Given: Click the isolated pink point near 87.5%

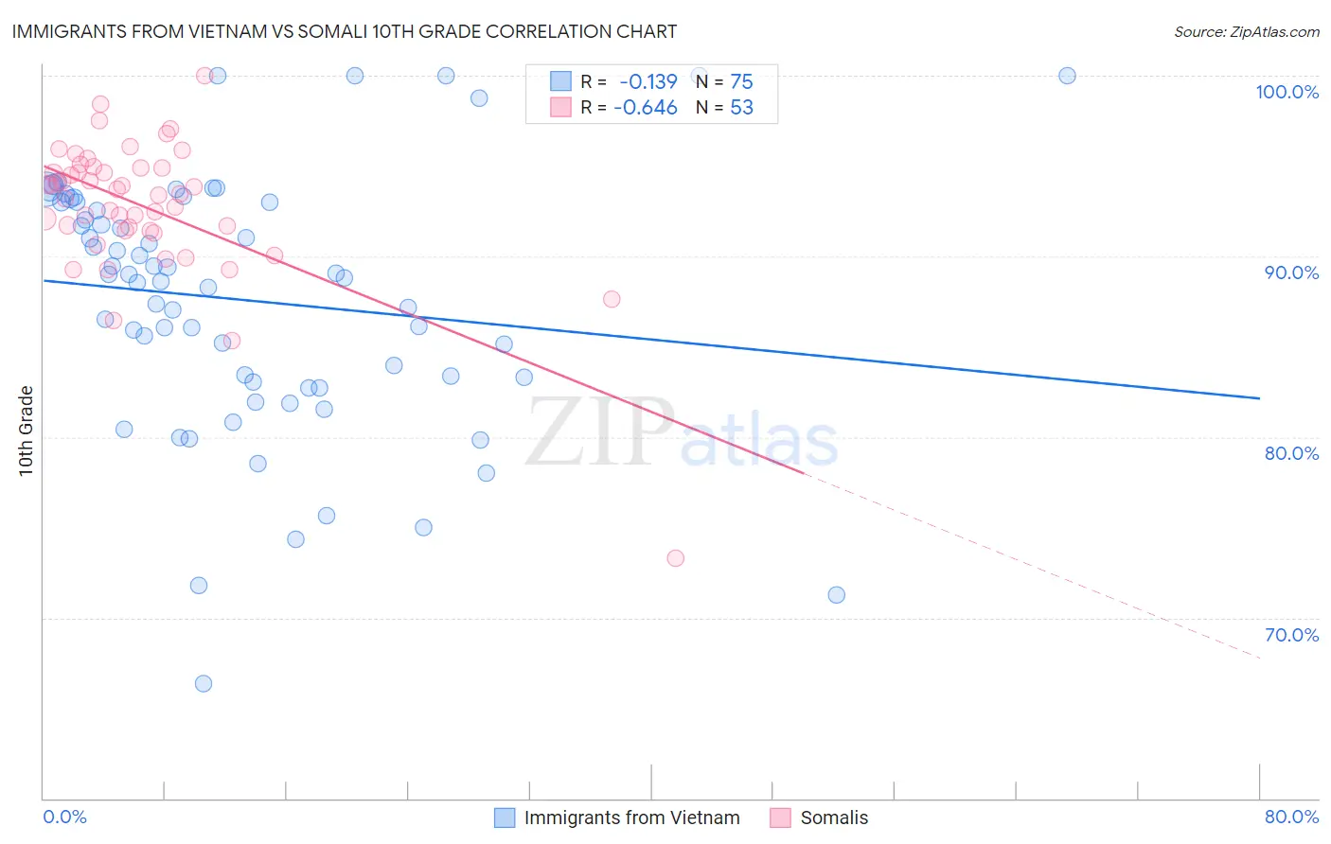Looking at the screenshot, I should [x=612, y=299].
